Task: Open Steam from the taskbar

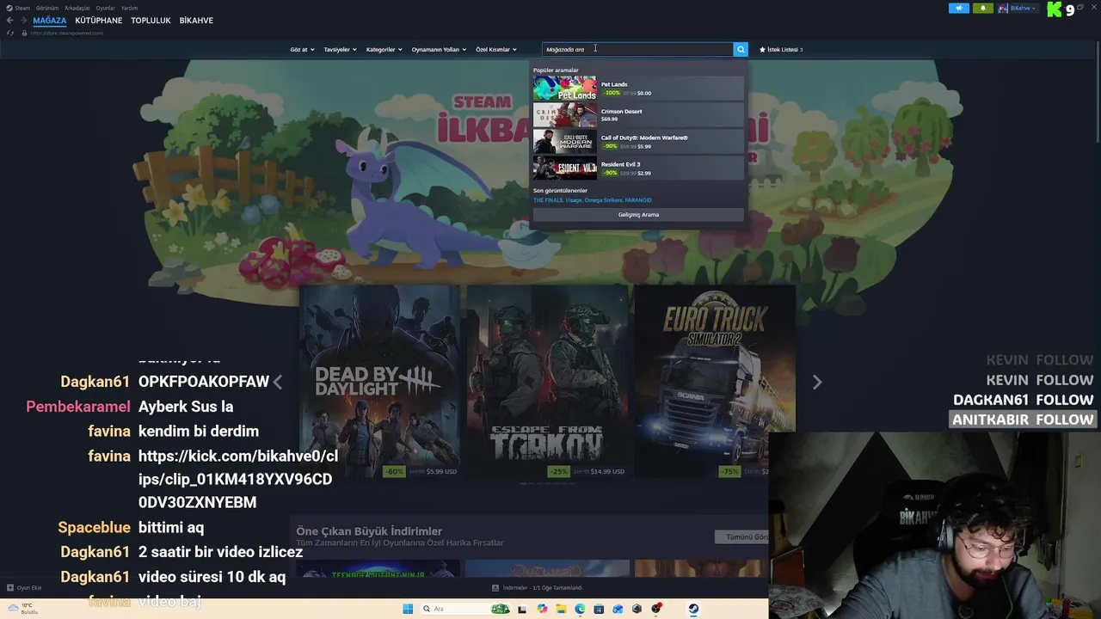Action: [693, 609]
